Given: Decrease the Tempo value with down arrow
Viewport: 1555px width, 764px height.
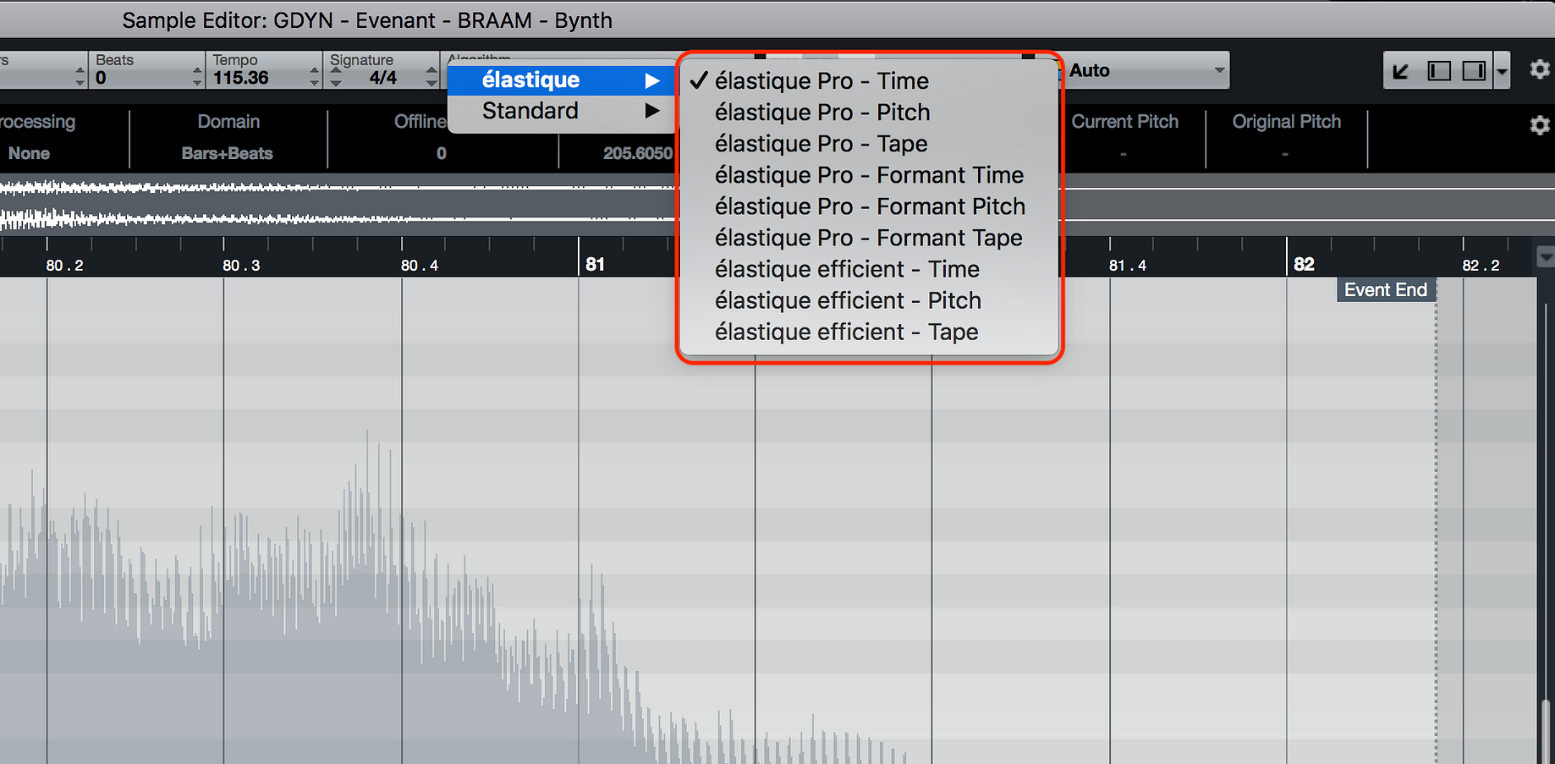Looking at the screenshot, I should (315, 83).
